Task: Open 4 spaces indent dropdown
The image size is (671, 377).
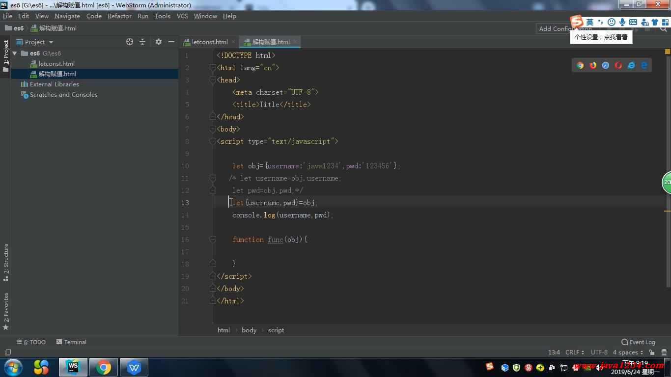Action: pos(628,352)
